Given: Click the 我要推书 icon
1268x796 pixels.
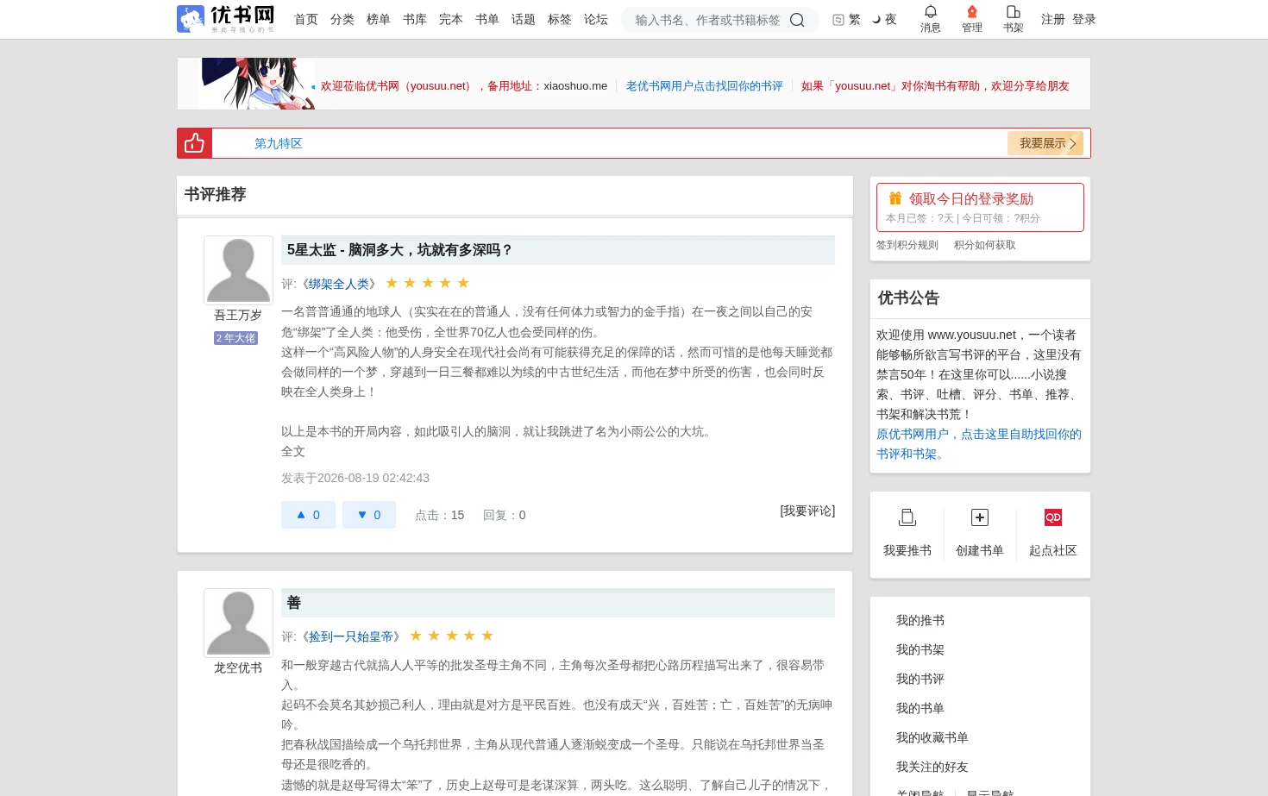Looking at the screenshot, I should tap(907, 517).
